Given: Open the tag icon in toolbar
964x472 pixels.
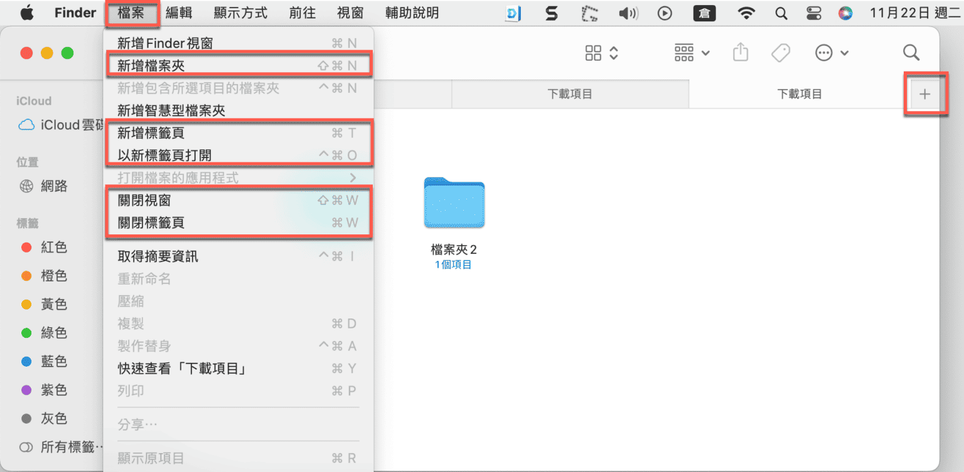Looking at the screenshot, I should tap(780, 53).
